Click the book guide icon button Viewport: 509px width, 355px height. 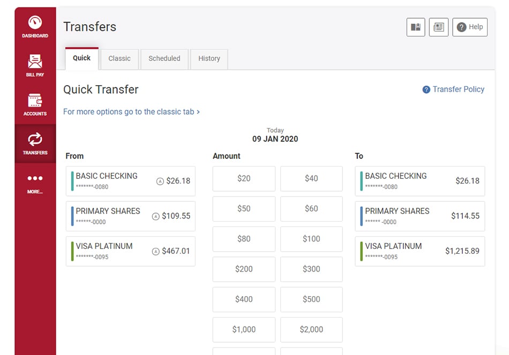[416, 27]
